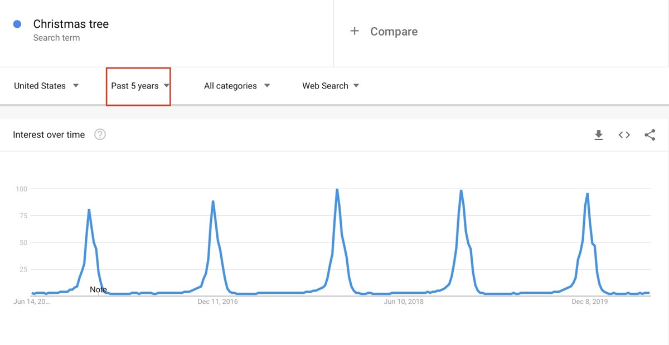Viewport: 669px width, 345px height.
Task: Click the Christmas tree search term
Action: [x=70, y=24]
